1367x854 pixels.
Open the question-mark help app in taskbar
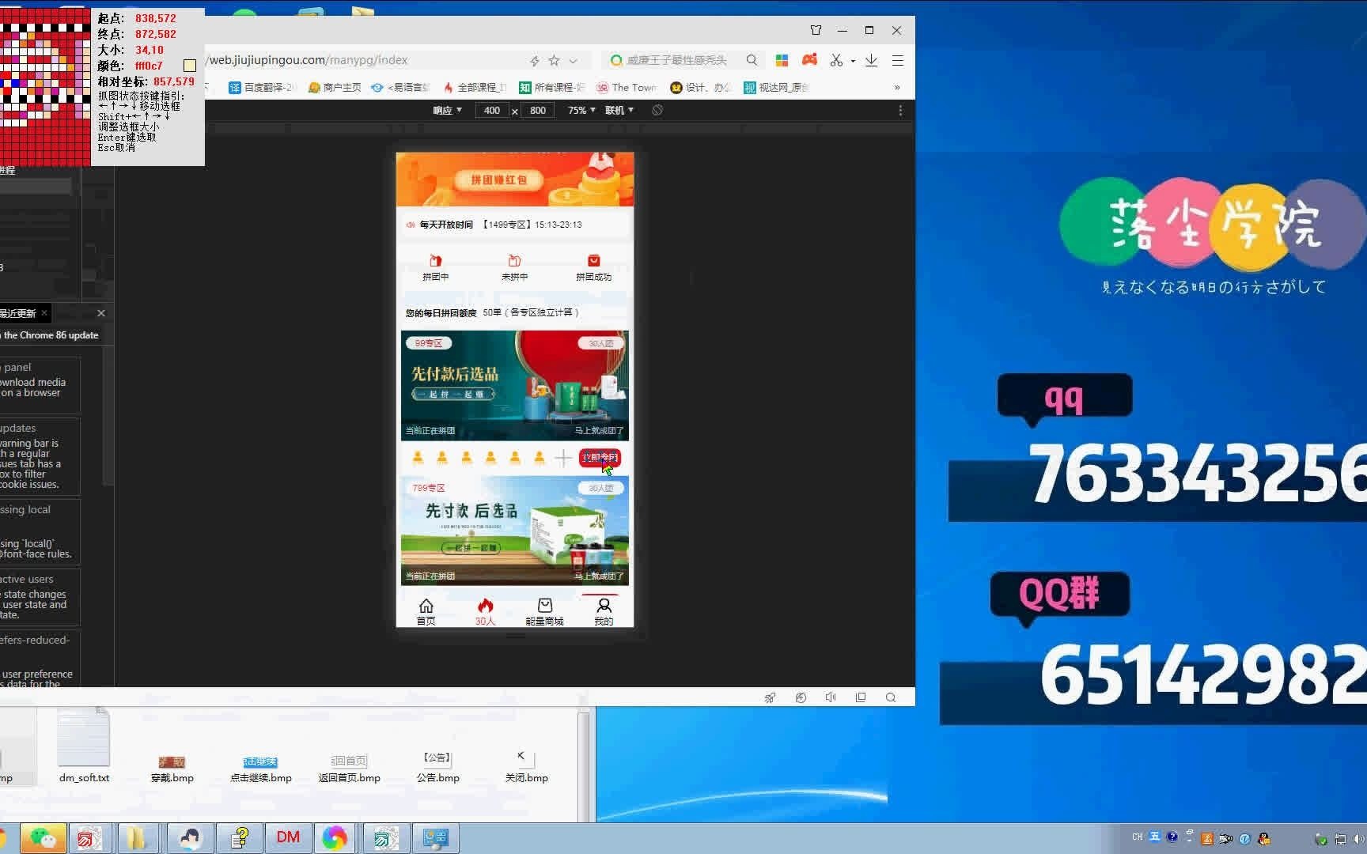pyautogui.click(x=240, y=837)
